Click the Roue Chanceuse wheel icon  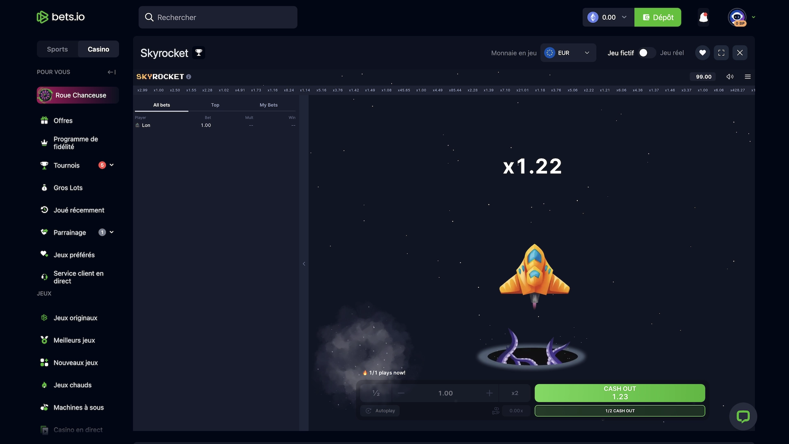point(45,95)
